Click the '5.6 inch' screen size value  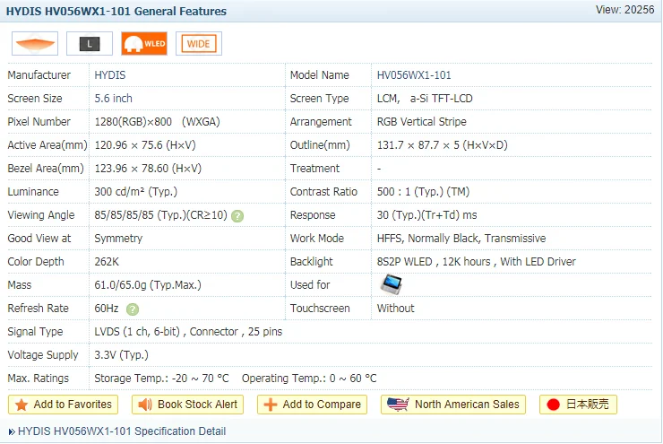point(113,99)
